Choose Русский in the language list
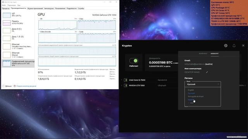 tap(191, 93)
